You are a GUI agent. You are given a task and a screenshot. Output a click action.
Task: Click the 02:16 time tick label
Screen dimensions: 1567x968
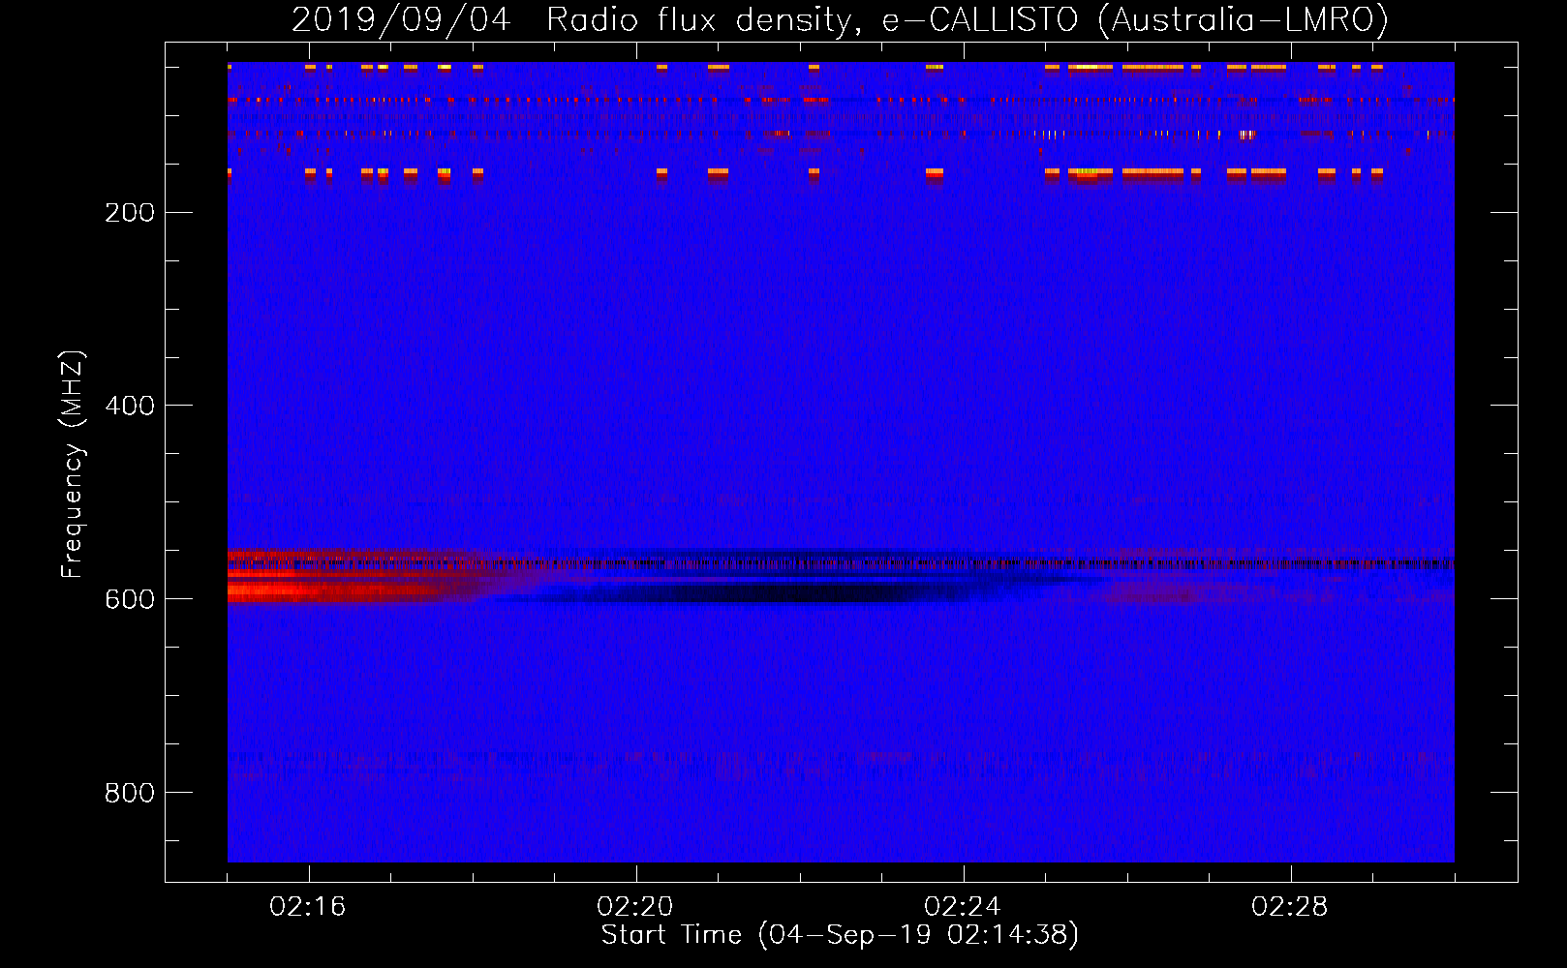pyautogui.click(x=308, y=906)
